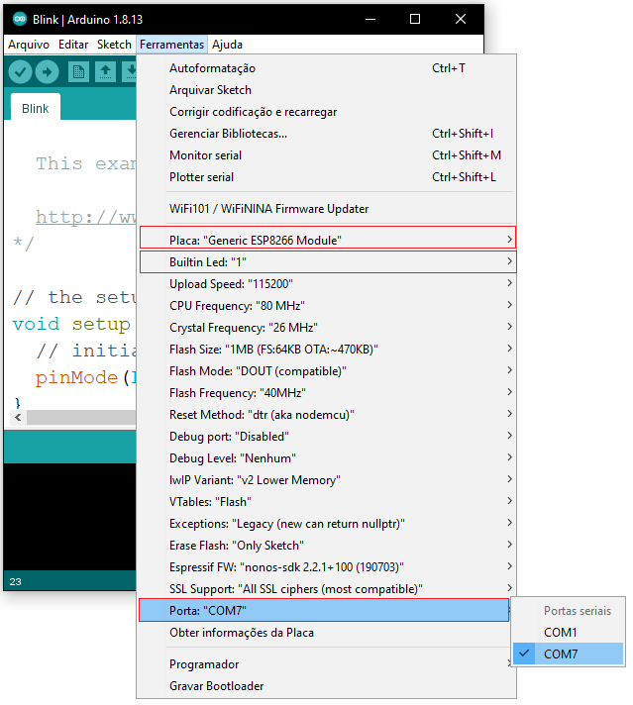This screenshot has height=705, width=633.
Task: Click the void setup line in the editor
Action: pos(72,324)
